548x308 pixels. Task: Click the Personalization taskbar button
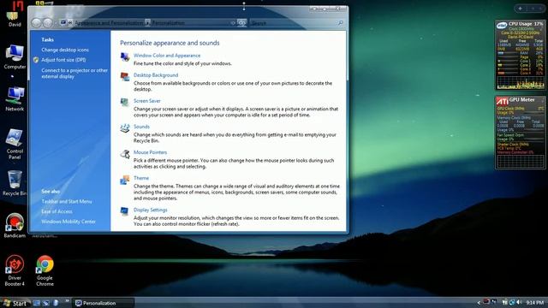tap(104, 303)
